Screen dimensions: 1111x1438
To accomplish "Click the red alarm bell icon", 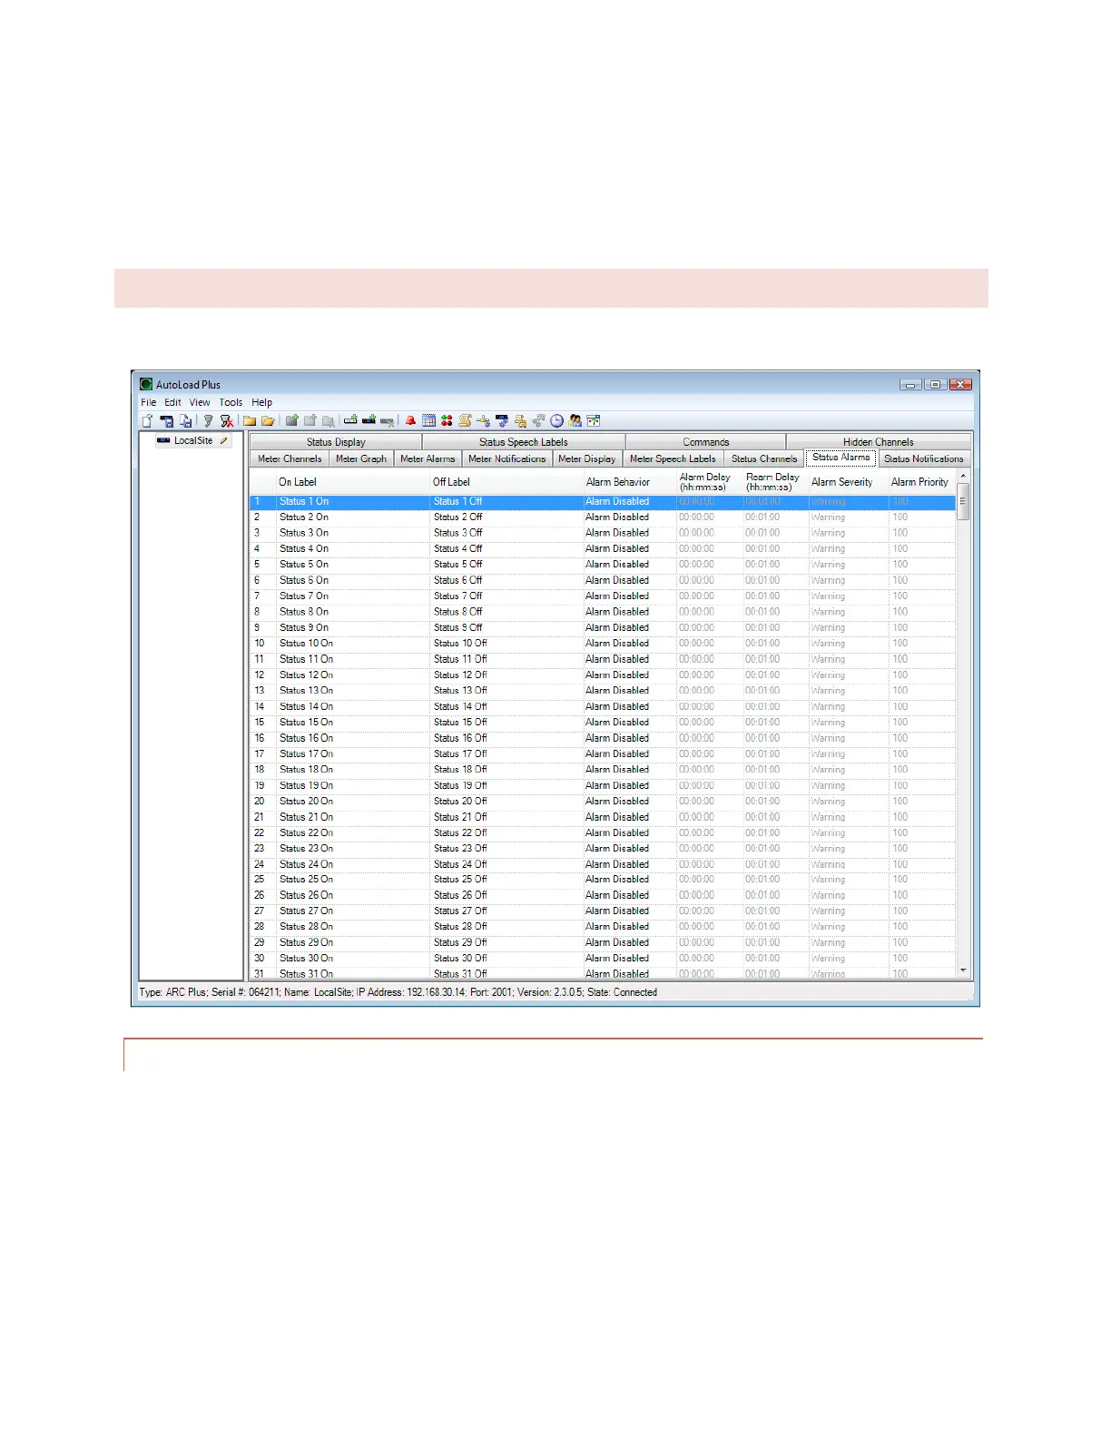I will (x=410, y=420).
